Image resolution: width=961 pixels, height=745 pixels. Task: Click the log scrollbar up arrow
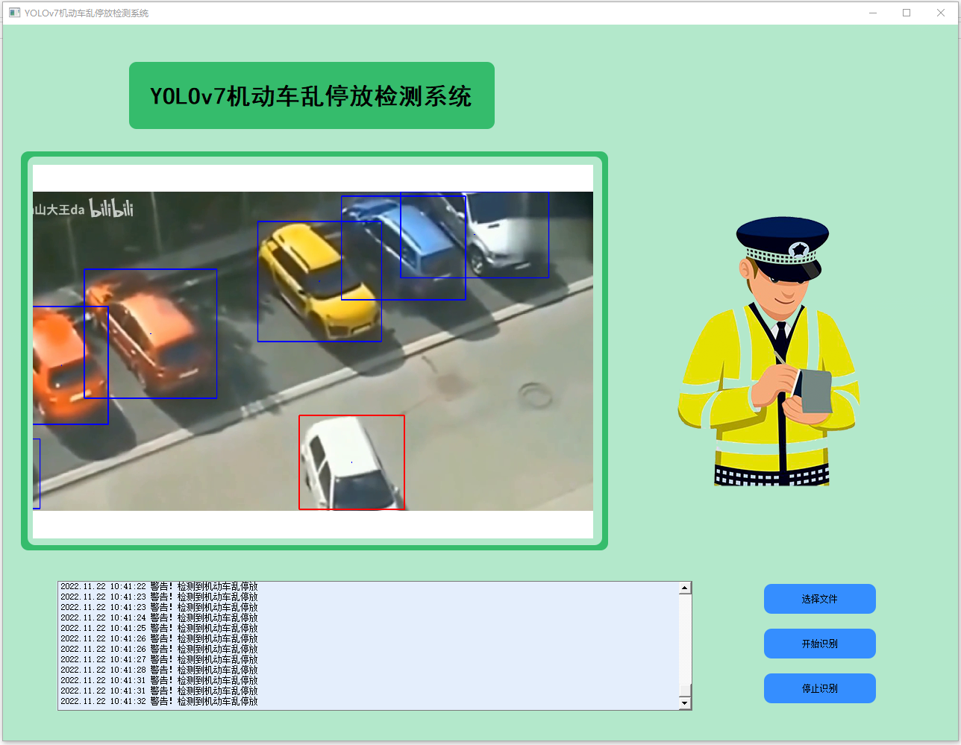click(685, 588)
